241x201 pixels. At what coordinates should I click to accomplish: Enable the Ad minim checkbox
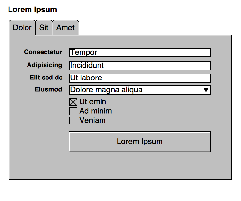point(73,111)
